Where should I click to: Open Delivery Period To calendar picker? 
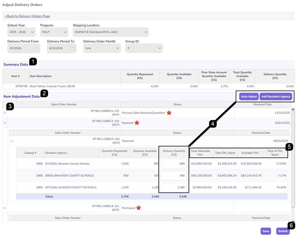pos(73,48)
